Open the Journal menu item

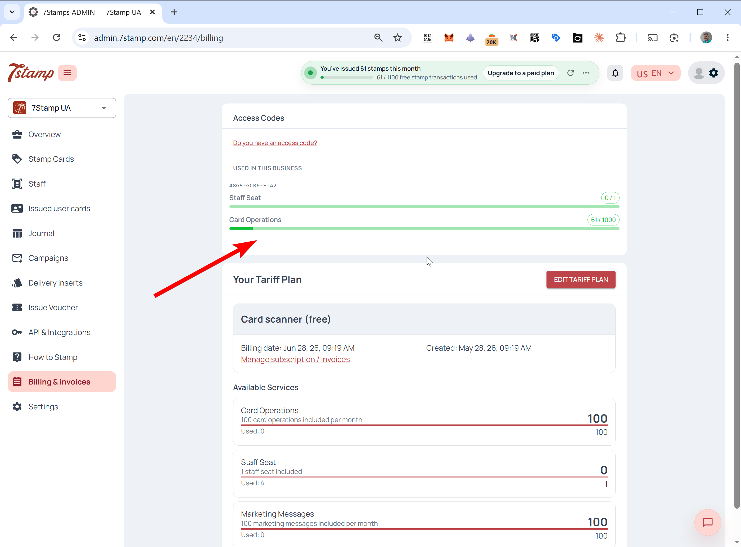pos(62,233)
